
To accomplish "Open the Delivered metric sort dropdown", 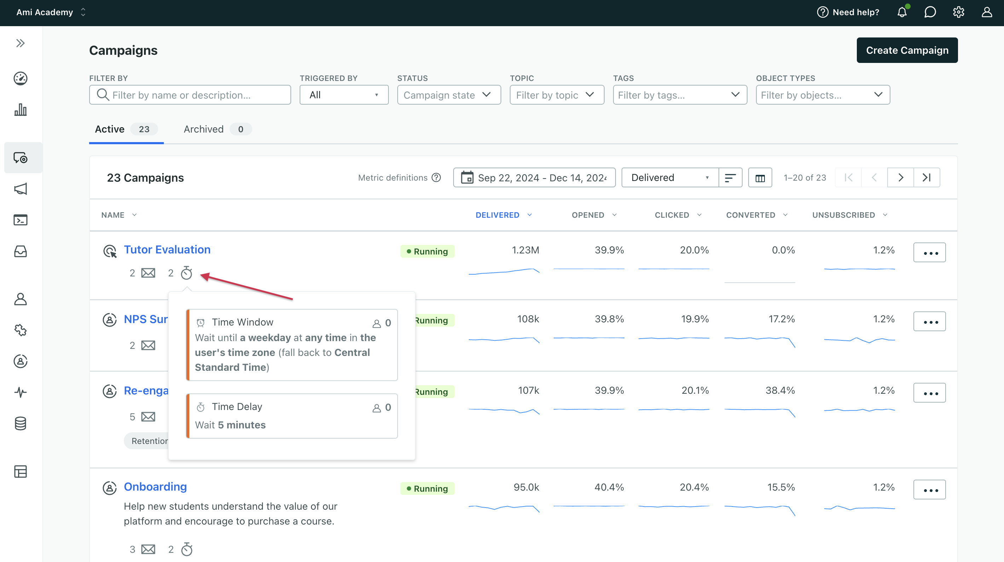I will click(x=669, y=177).
